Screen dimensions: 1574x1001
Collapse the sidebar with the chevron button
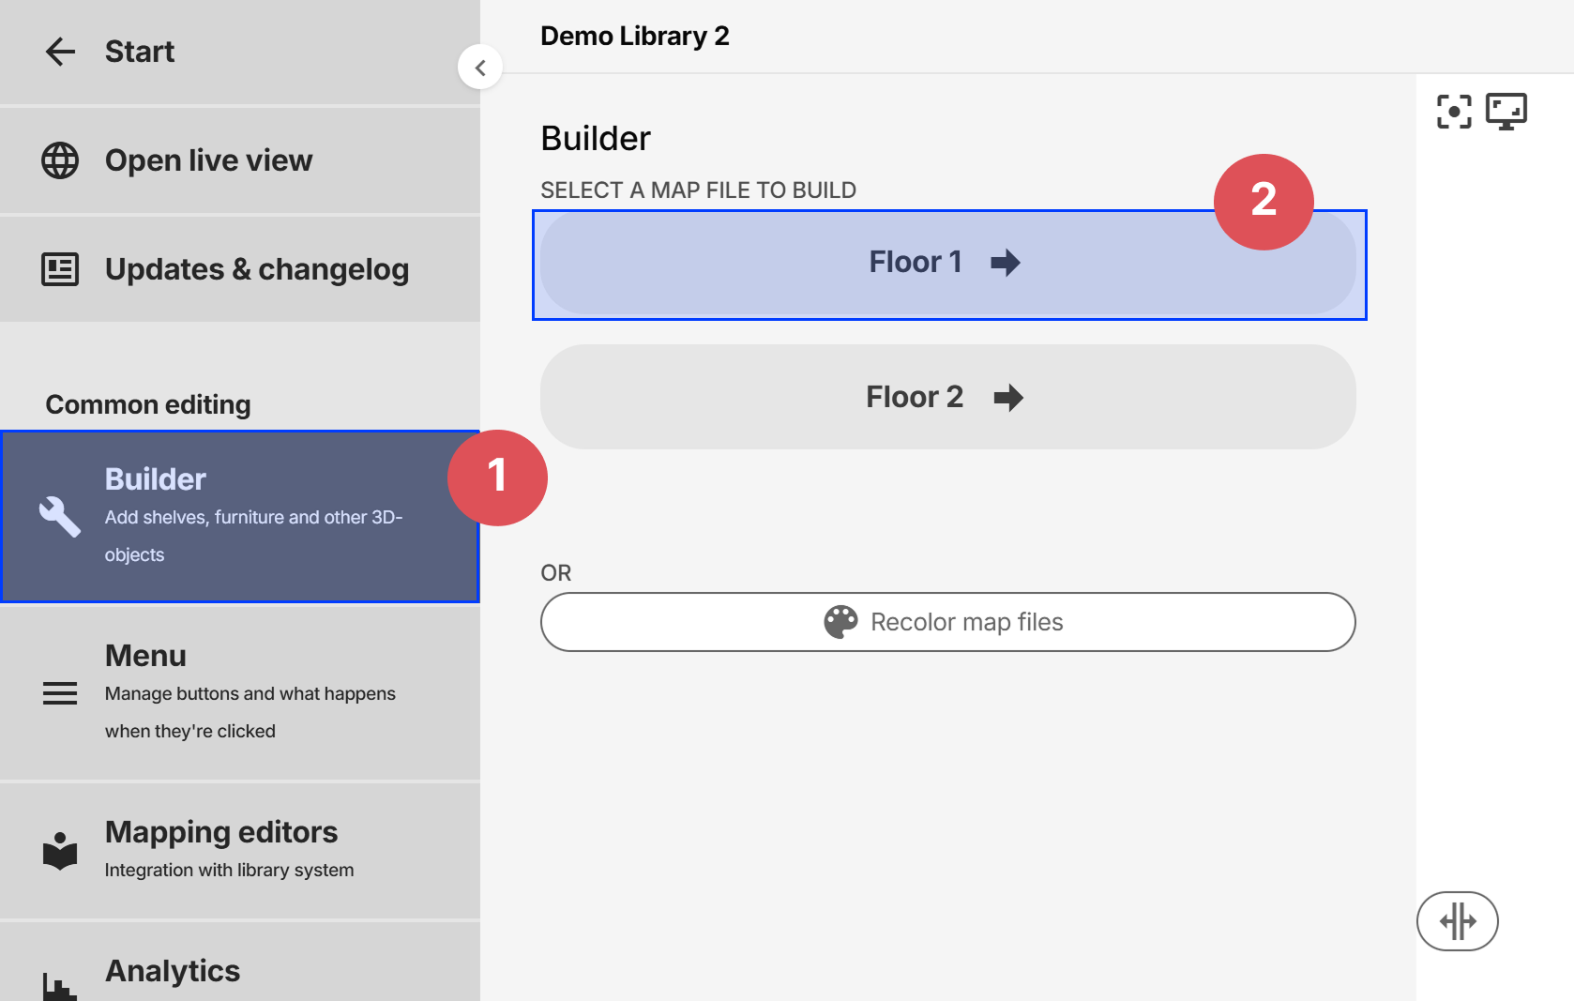coord(480,68)
